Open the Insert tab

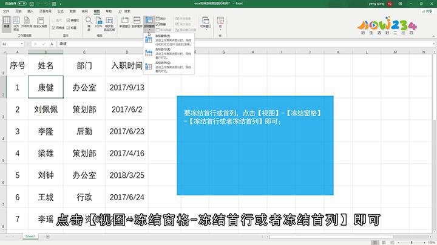[30, 11]
